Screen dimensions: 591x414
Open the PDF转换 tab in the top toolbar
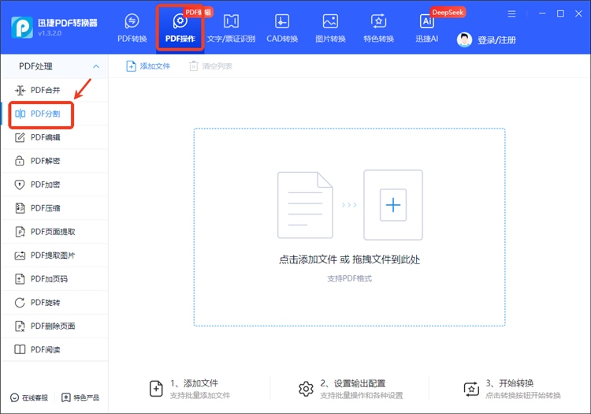coord(132,28)
